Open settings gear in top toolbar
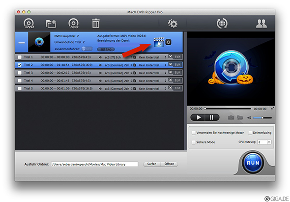Screen dimensions: 290x202 pos(173,24)
